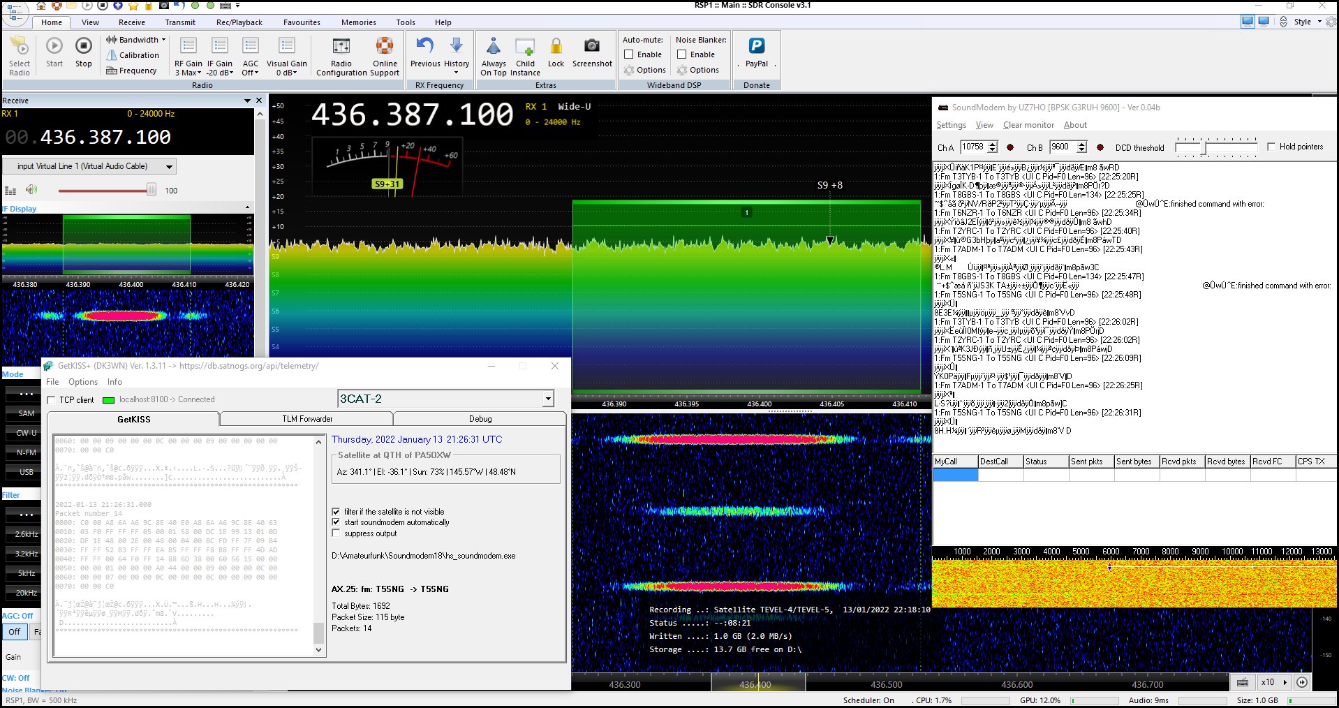Open the Memories ribbon tab

tap(359, 22)
